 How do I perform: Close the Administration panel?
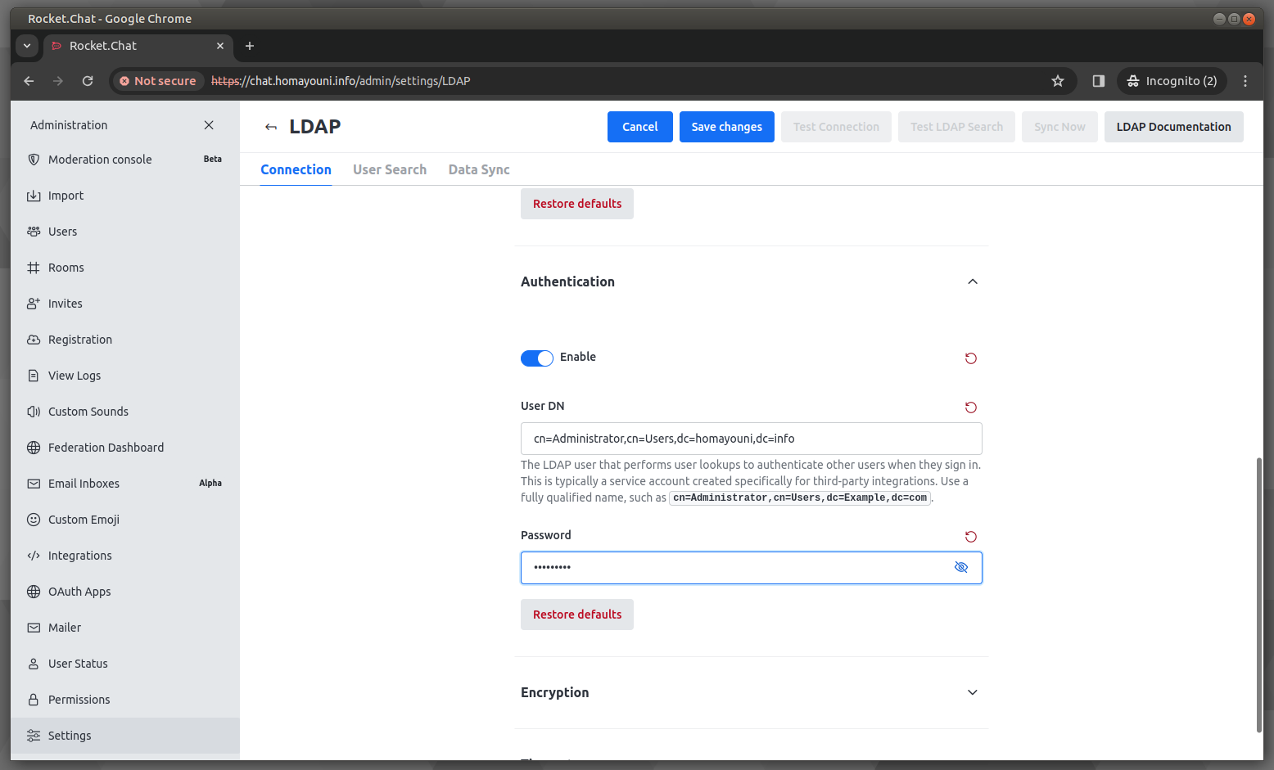(x=209, y=125)
